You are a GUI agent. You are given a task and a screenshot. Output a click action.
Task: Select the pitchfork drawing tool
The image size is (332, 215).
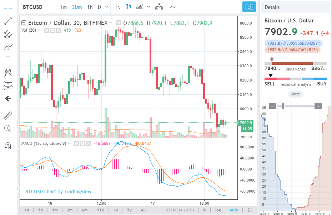pyautogui.click(x=8, y=34)
